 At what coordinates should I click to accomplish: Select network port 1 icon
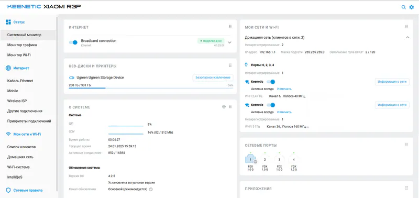point(251,159)
